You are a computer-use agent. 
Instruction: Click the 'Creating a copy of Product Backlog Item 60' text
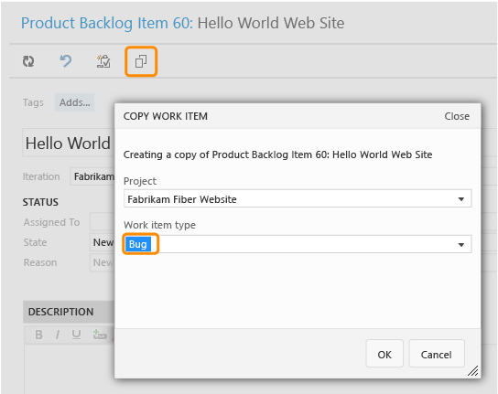pos(277,154)
